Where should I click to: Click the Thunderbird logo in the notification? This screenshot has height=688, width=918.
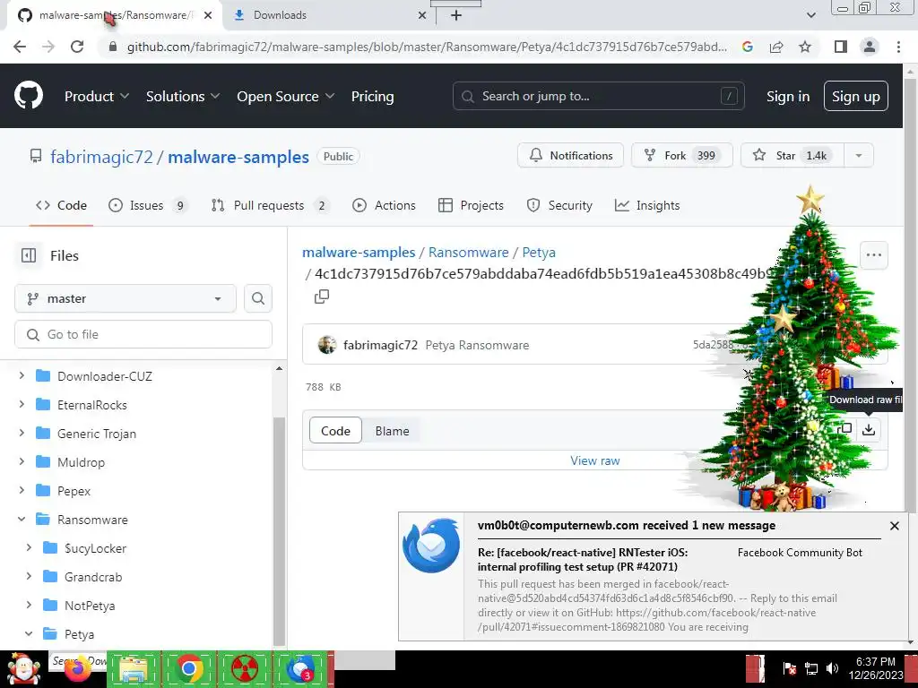[431, 546]
